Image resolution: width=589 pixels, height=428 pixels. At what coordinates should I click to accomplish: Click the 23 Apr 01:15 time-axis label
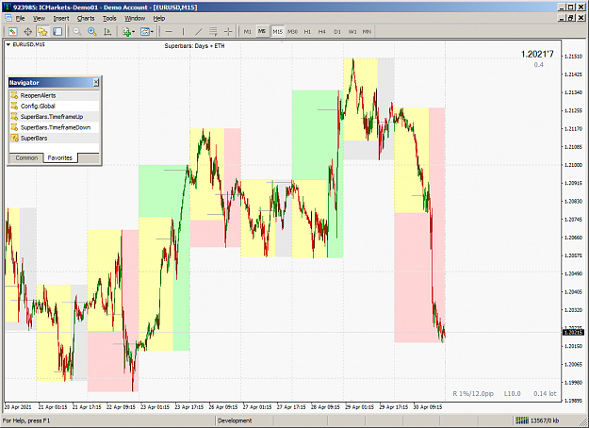click(155, 407)
